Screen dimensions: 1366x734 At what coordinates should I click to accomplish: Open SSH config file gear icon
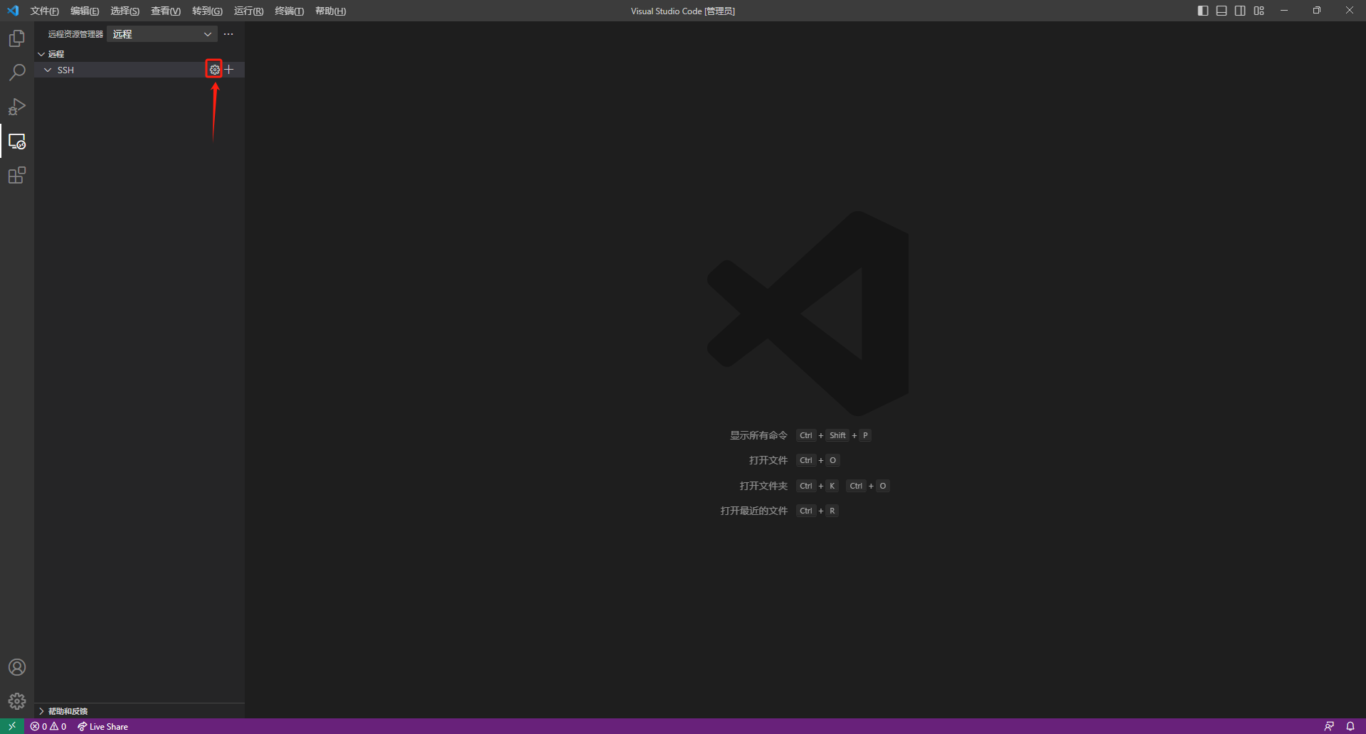pyautogui.click(x=214, y=70)
